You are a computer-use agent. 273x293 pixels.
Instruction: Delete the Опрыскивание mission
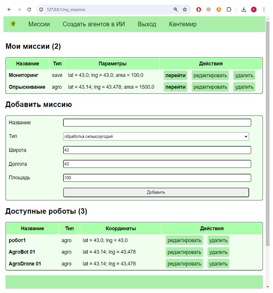[244, 87]
